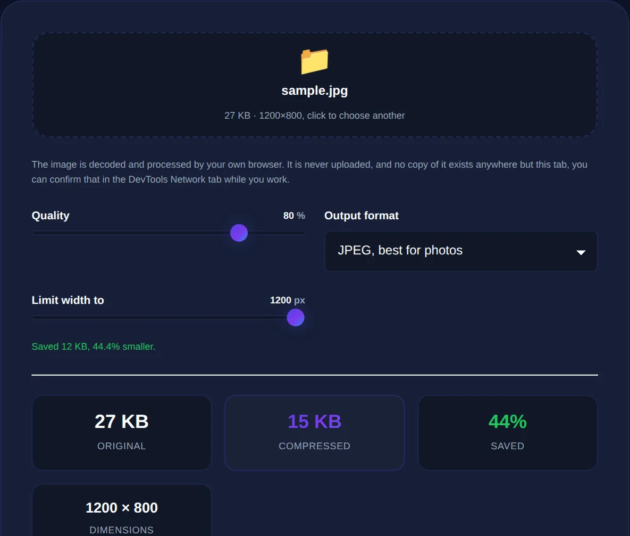Image resolution: width=630 pixels, height=536 pixels.
Task: Open the Output format dropdown
Action: [461, 251]
